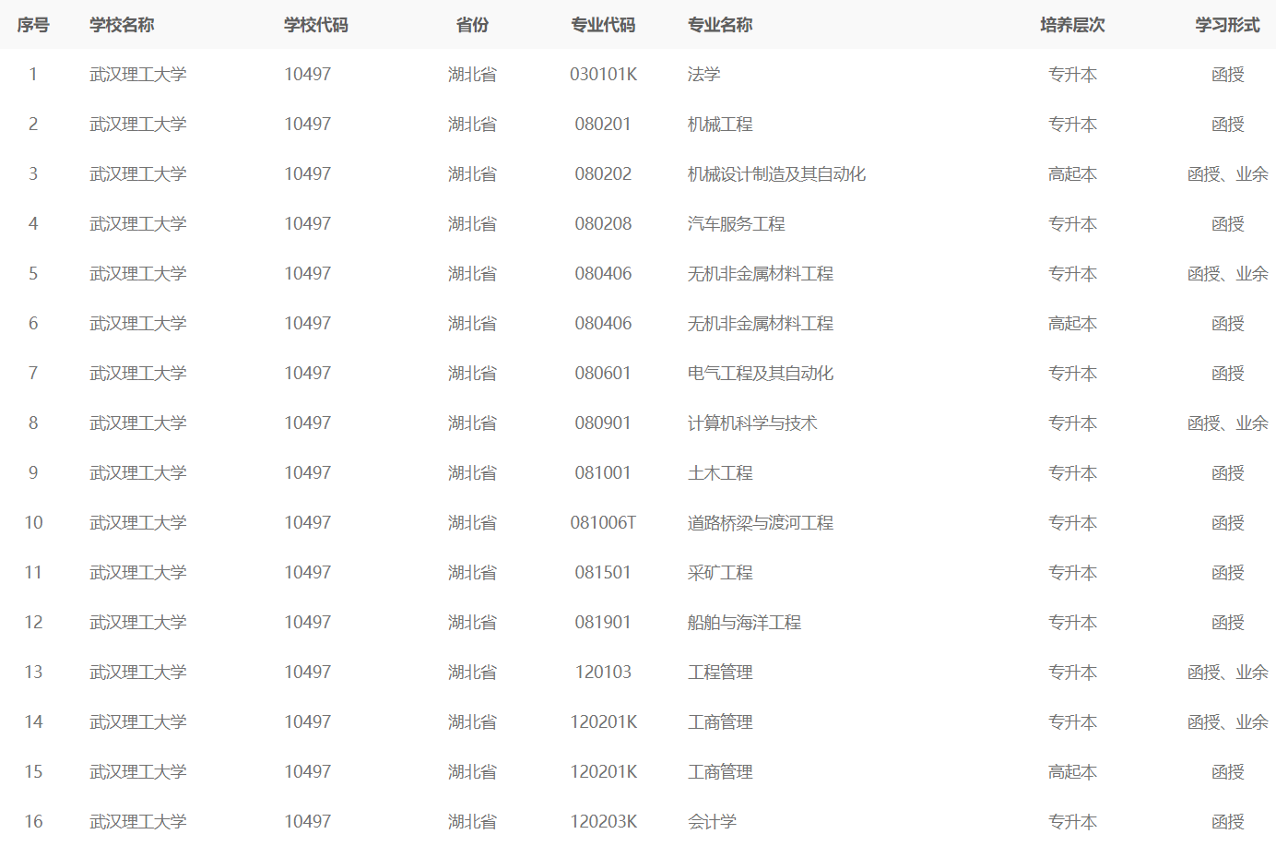The height and width of the screenshot is (846, 1276).
Task: Click 湖北省 in the 船舶与海洋工程 row
Action: tap(472, 623)
